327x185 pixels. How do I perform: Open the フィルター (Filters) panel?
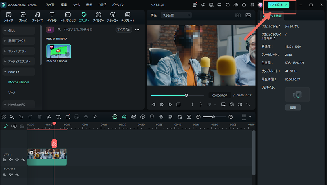(x=98, y=17)
